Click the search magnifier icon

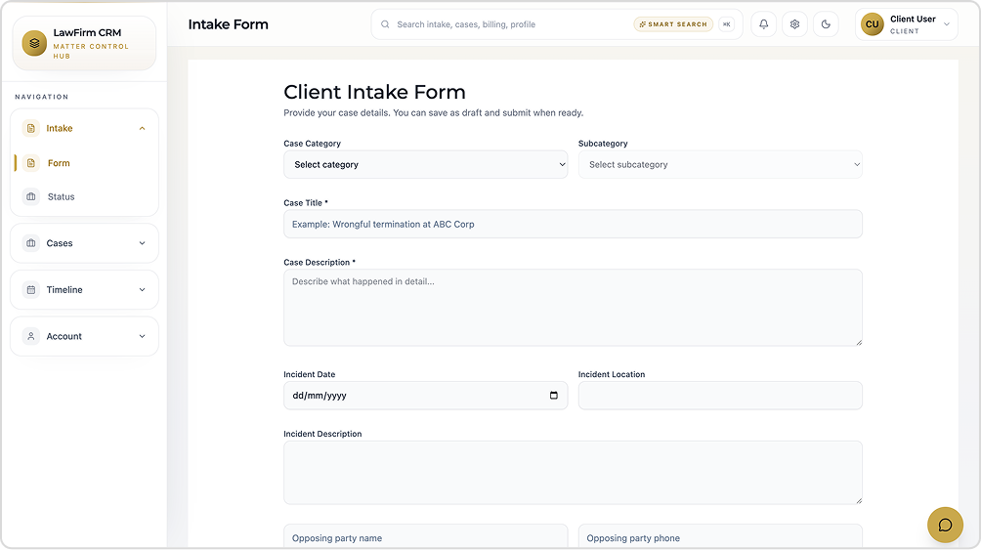[x=385, y=24]
